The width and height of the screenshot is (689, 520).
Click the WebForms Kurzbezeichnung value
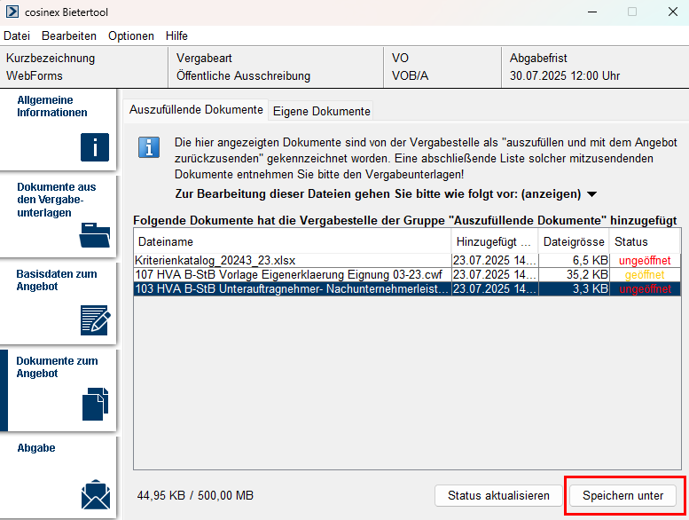click(35, 75)
